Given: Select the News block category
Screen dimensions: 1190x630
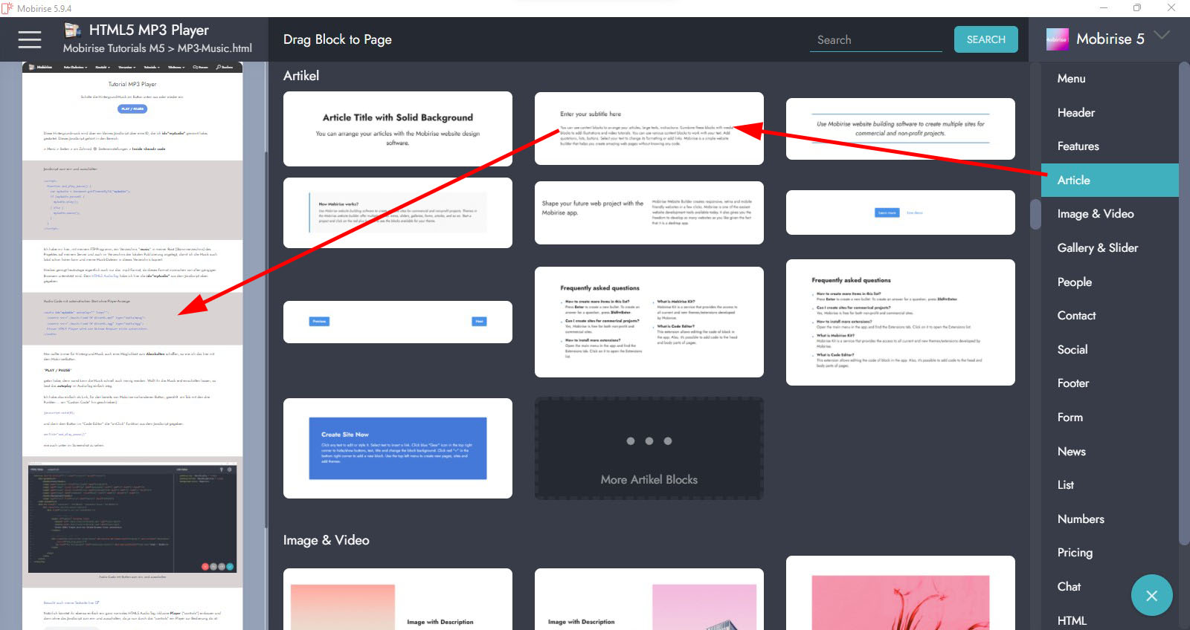Looking at the screenshot, I should tap(1072, 452).
